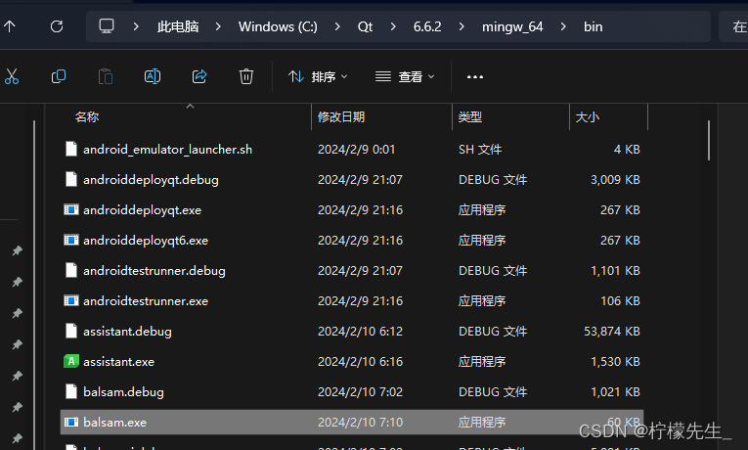
Task: Click the green assistant.exe icon
Action: click(x=71, y=361)
